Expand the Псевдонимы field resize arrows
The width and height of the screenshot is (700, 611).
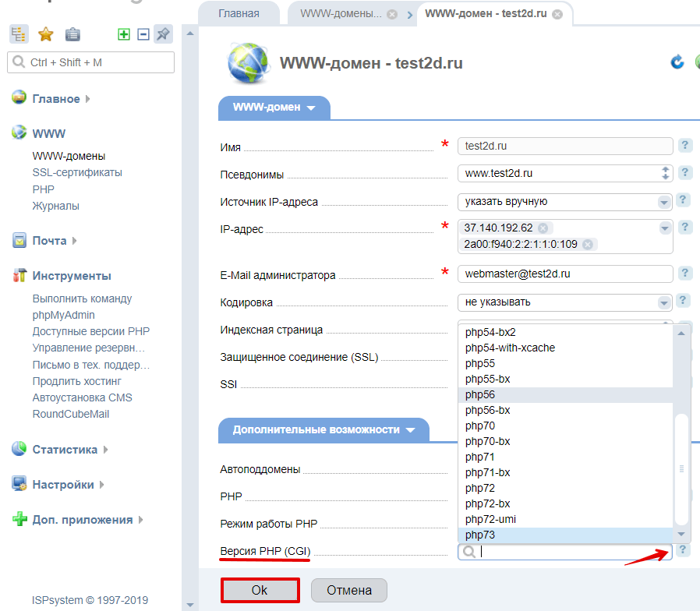pyautogui.click(x=665, y=173)
